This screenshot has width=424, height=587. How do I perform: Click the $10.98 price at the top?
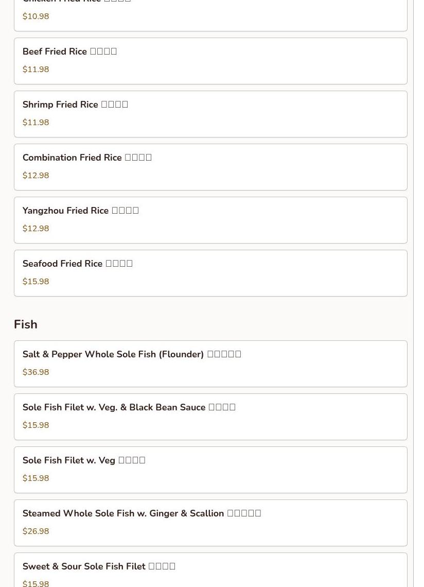tap(36, 16)
